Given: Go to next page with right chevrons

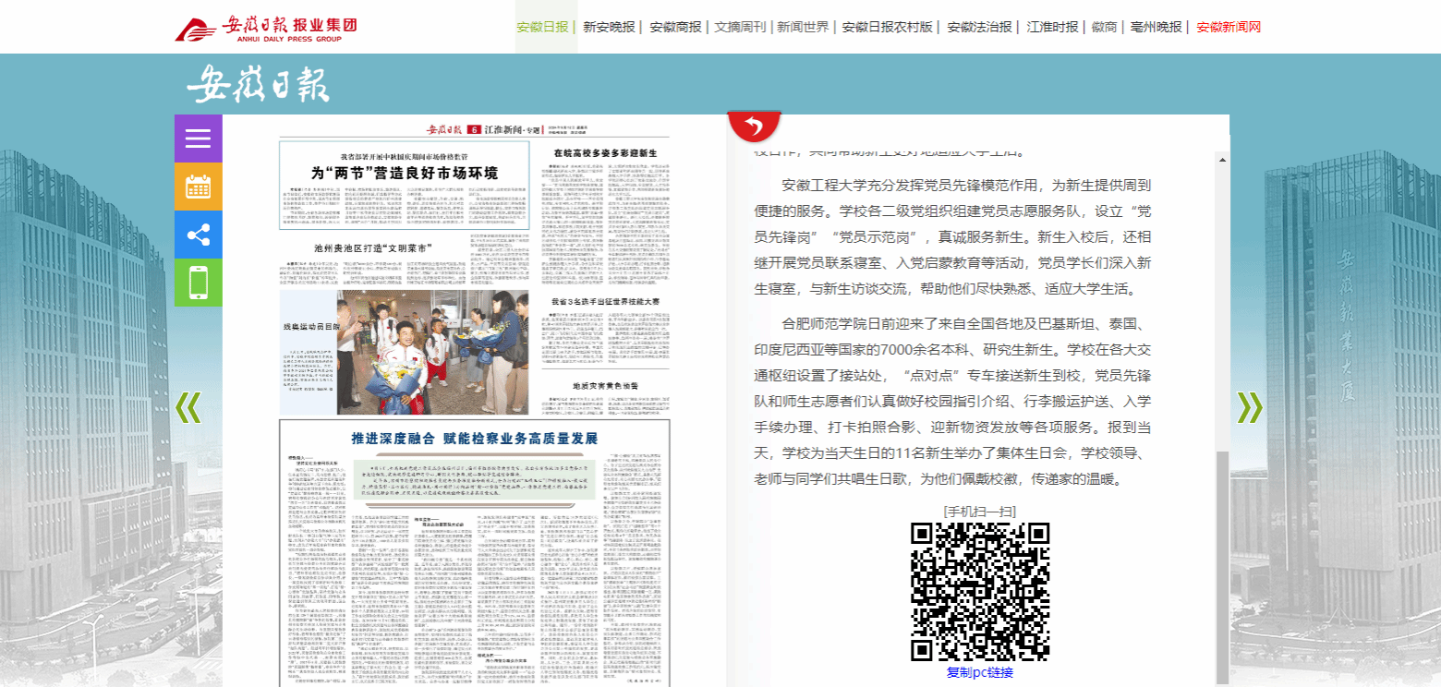Looking at the screenshot, I should pos(1249,406).
